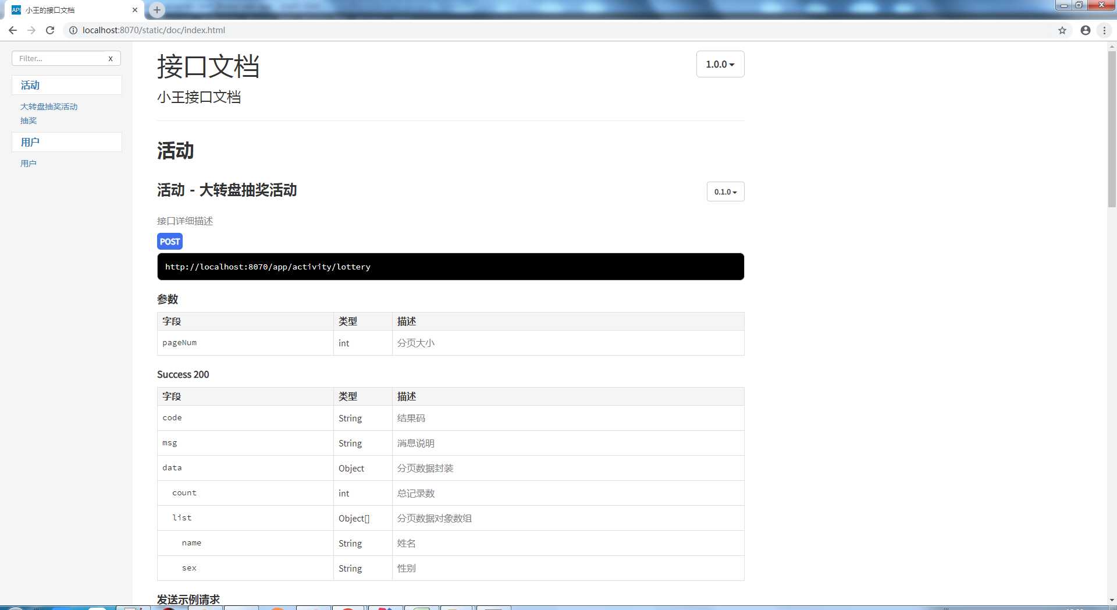Screen dimensions: 1117x610
Task: Select the name field cell
Action: pos(246,543)
